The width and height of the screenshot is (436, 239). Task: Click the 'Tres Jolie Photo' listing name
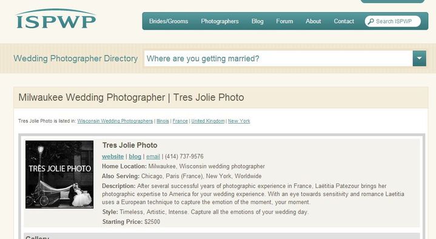point(130,145)
